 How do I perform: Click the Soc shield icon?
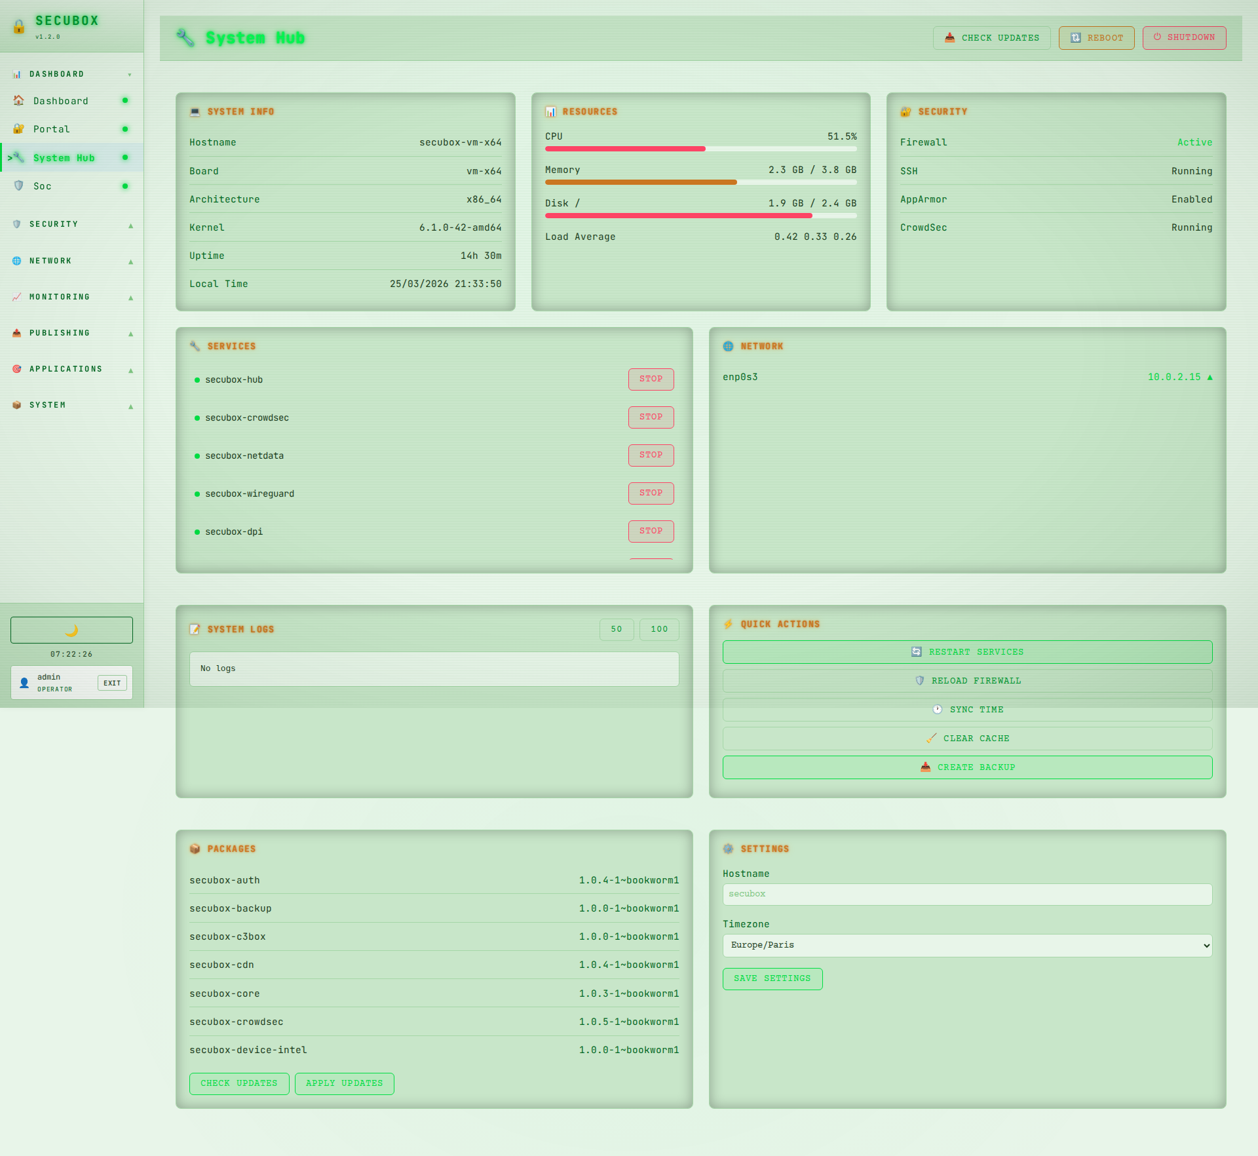pyautogui.click(x=19, y=186)
